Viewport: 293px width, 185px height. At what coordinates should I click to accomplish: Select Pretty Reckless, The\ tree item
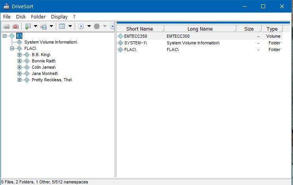[52, 80]
